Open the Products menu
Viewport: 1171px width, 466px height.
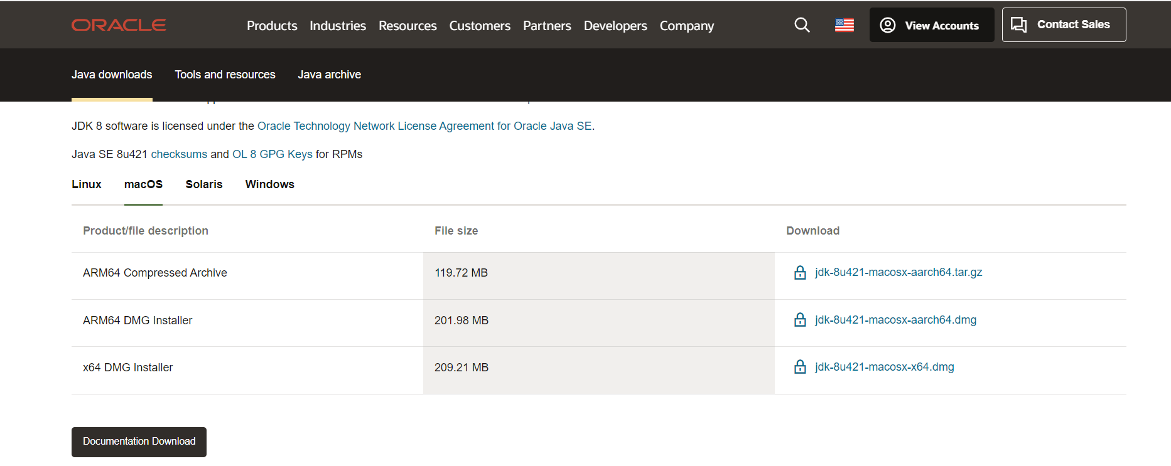[272, 26]
